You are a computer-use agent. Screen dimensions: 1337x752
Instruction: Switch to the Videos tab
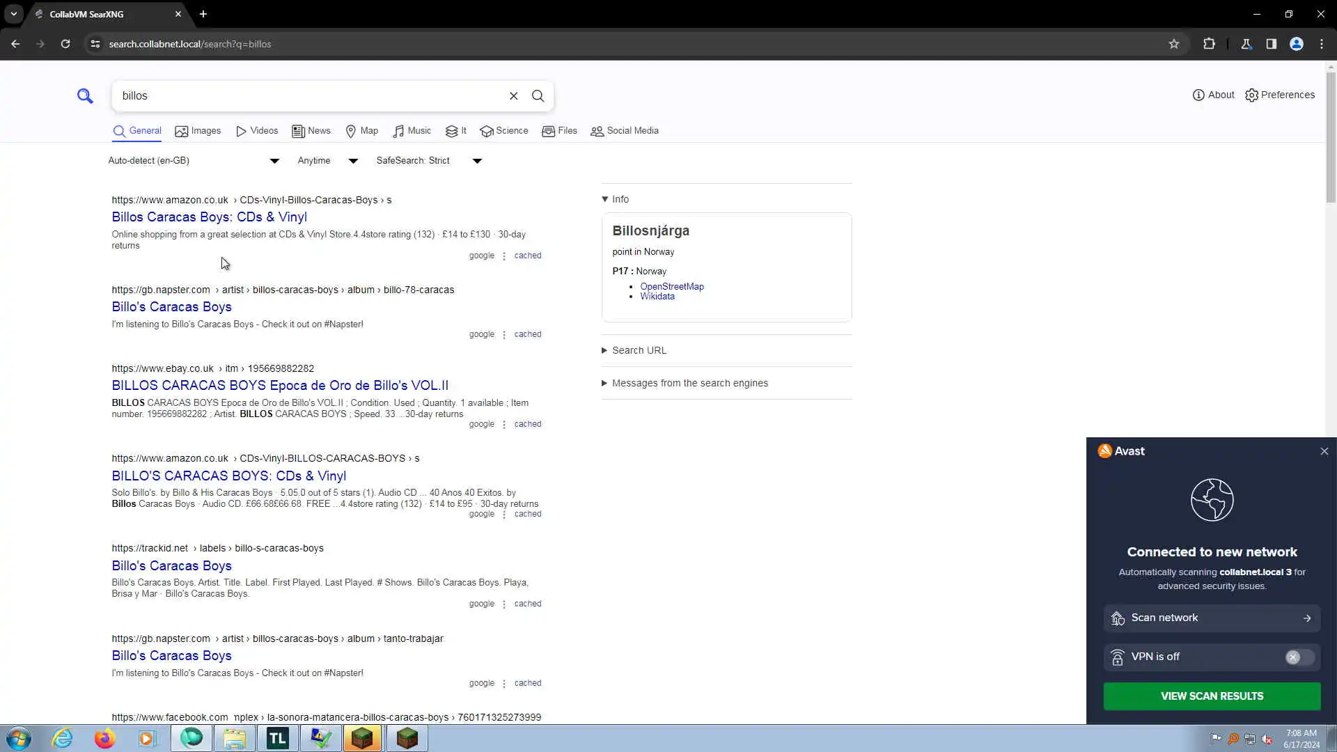(257, 131)
